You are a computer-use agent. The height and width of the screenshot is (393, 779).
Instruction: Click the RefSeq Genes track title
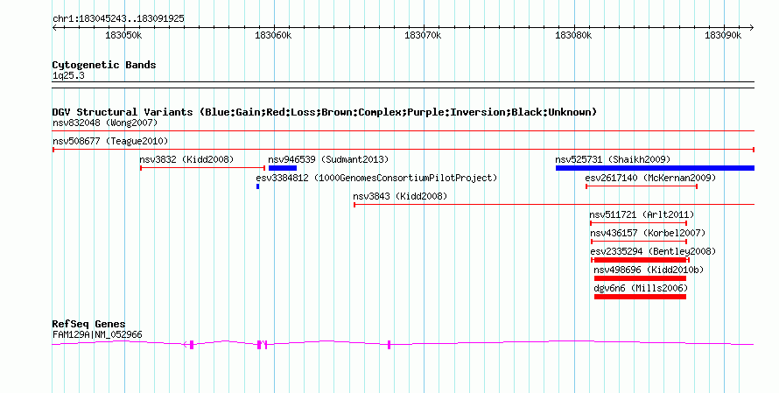point(88,324)
